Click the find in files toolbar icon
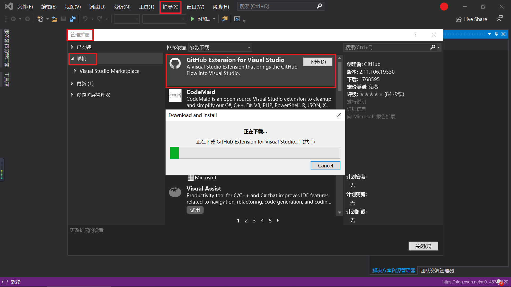Screen dimensions: 511x287 tap(225, 19)
